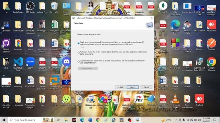
Task: Open Google Chrome from the taskbar
Action: [98, 120]
